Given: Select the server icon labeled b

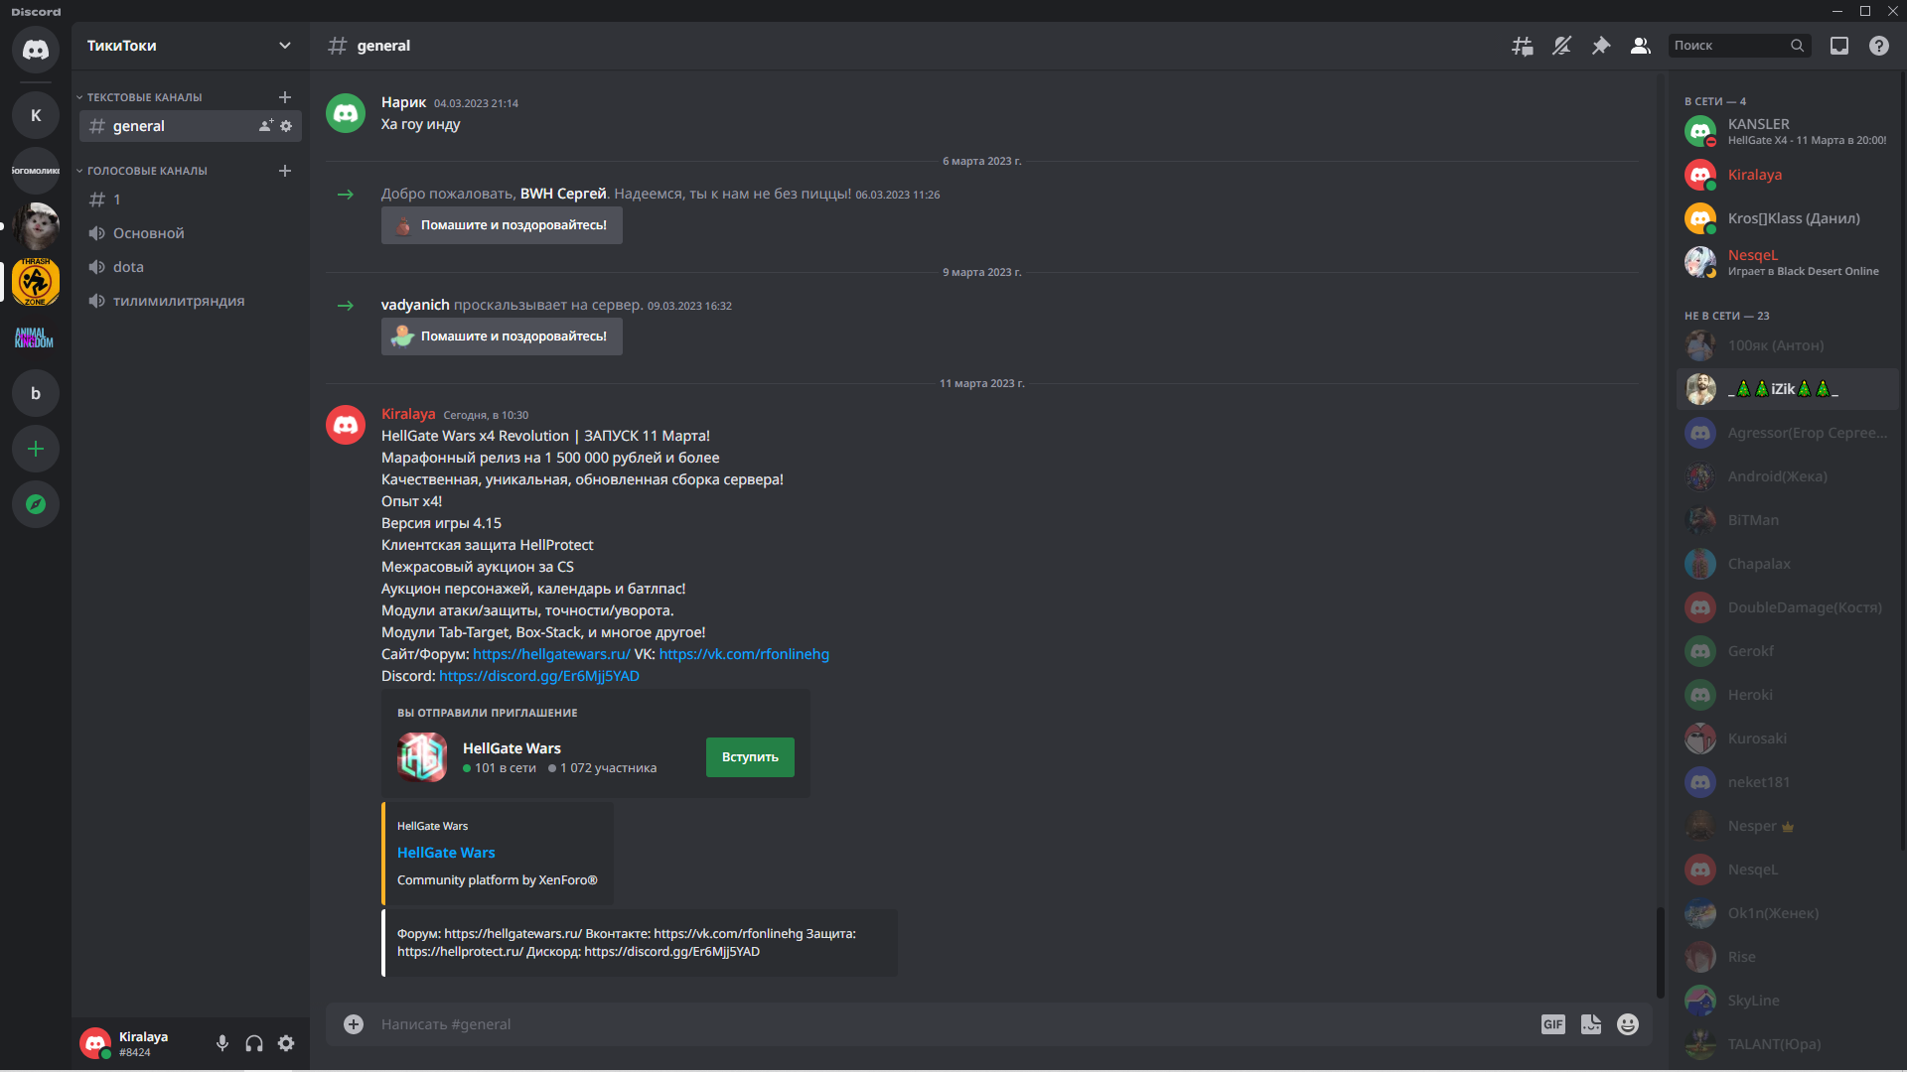Looking at the screenshot, I should point(36,393).
